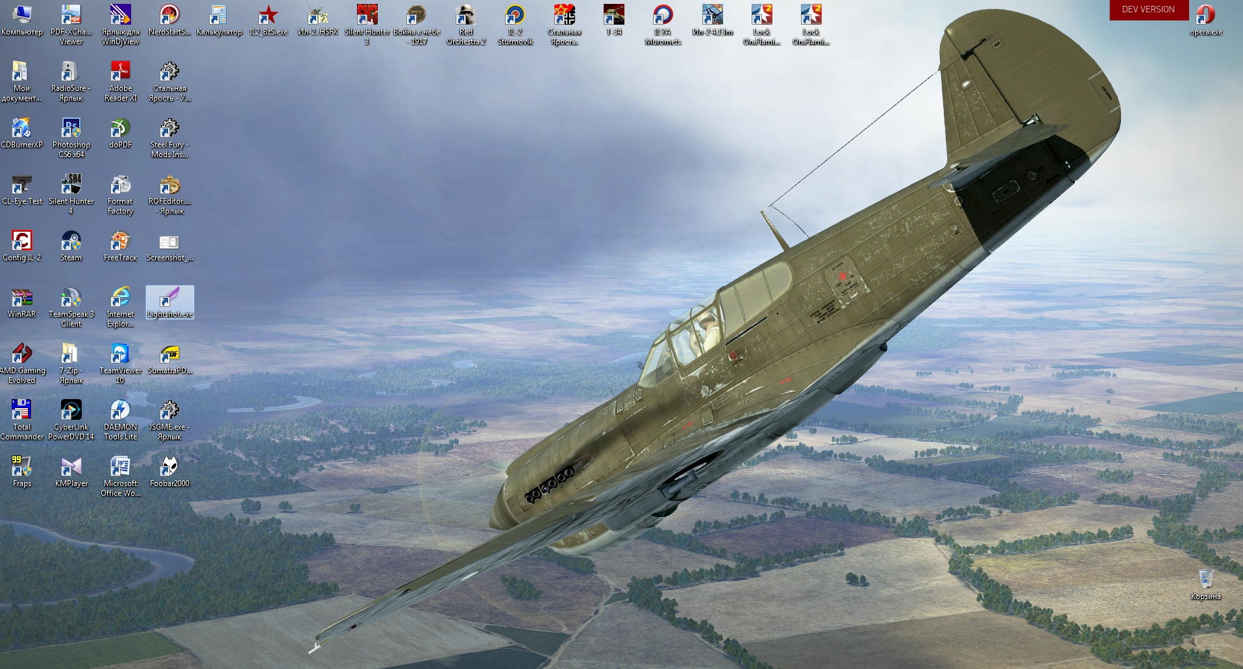
Task: Select the Ил-2 4.13m shortcut
Action: (712, 19)
